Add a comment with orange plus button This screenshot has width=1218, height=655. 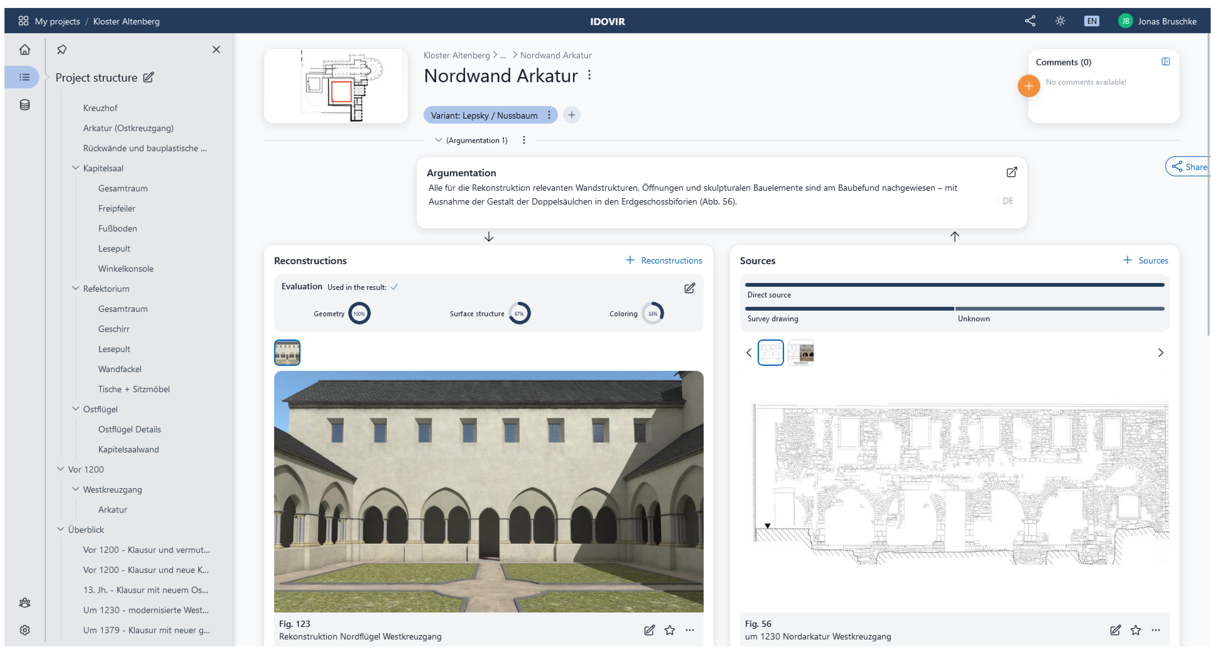coord(1029,86)
